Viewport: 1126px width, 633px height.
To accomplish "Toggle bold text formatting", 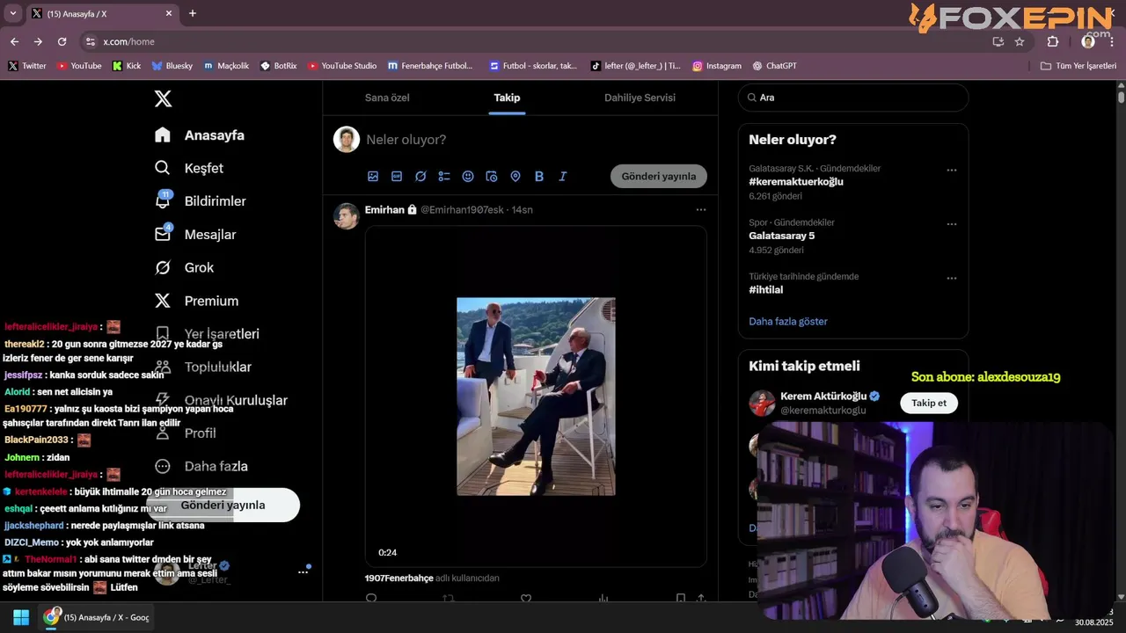I will tap(539, 176).
